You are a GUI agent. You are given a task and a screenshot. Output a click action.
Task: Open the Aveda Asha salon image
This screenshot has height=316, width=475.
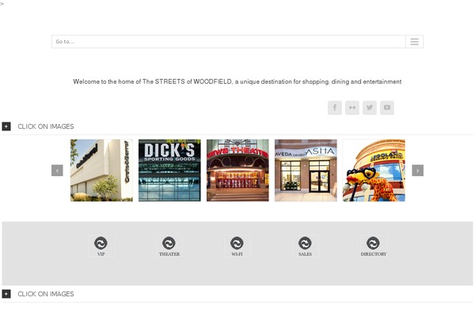pos(306,171)
